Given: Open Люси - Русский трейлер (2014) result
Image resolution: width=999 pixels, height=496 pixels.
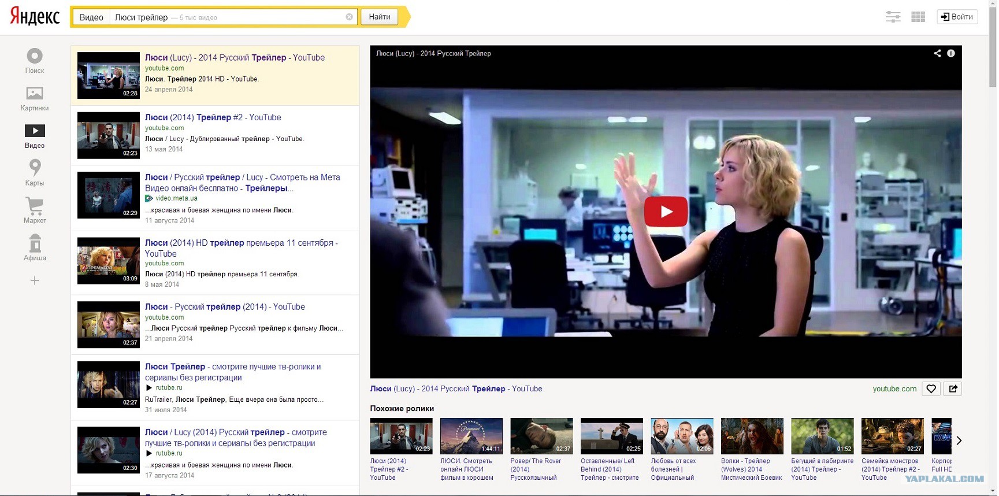Looking at the screenshot, I should pyautogui.click(x=225, y=307).
